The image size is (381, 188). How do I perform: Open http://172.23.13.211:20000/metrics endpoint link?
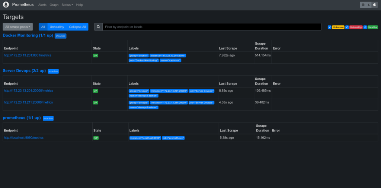pyautogui.click(x=28, y=102)
